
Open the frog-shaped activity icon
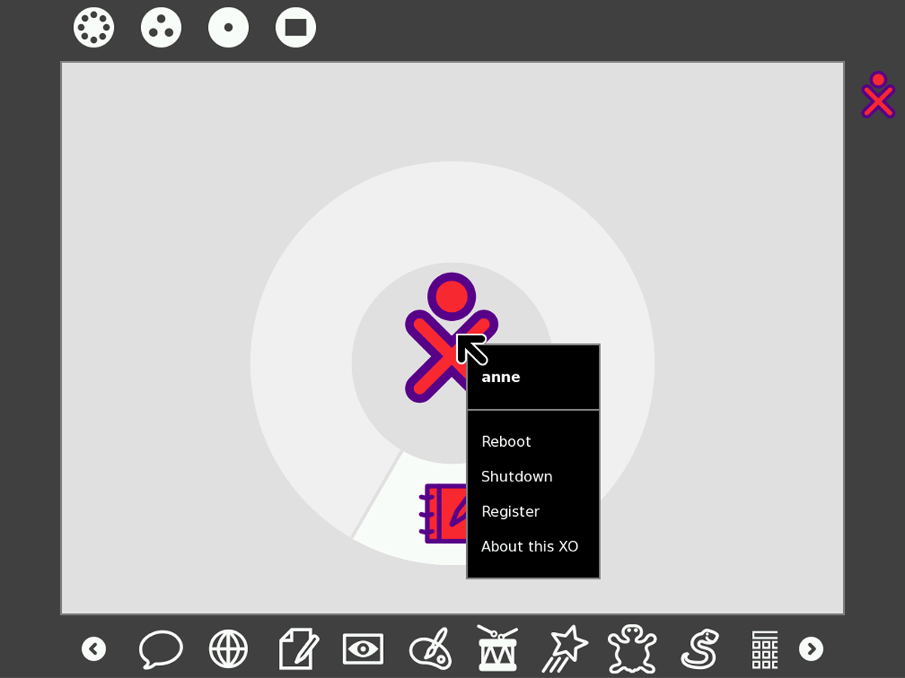(632, 649)
